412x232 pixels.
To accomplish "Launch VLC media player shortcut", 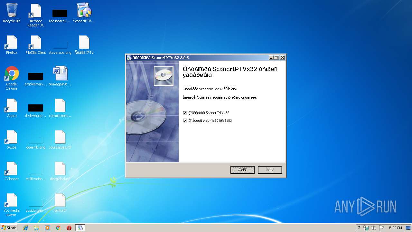I will pos(12,205).
